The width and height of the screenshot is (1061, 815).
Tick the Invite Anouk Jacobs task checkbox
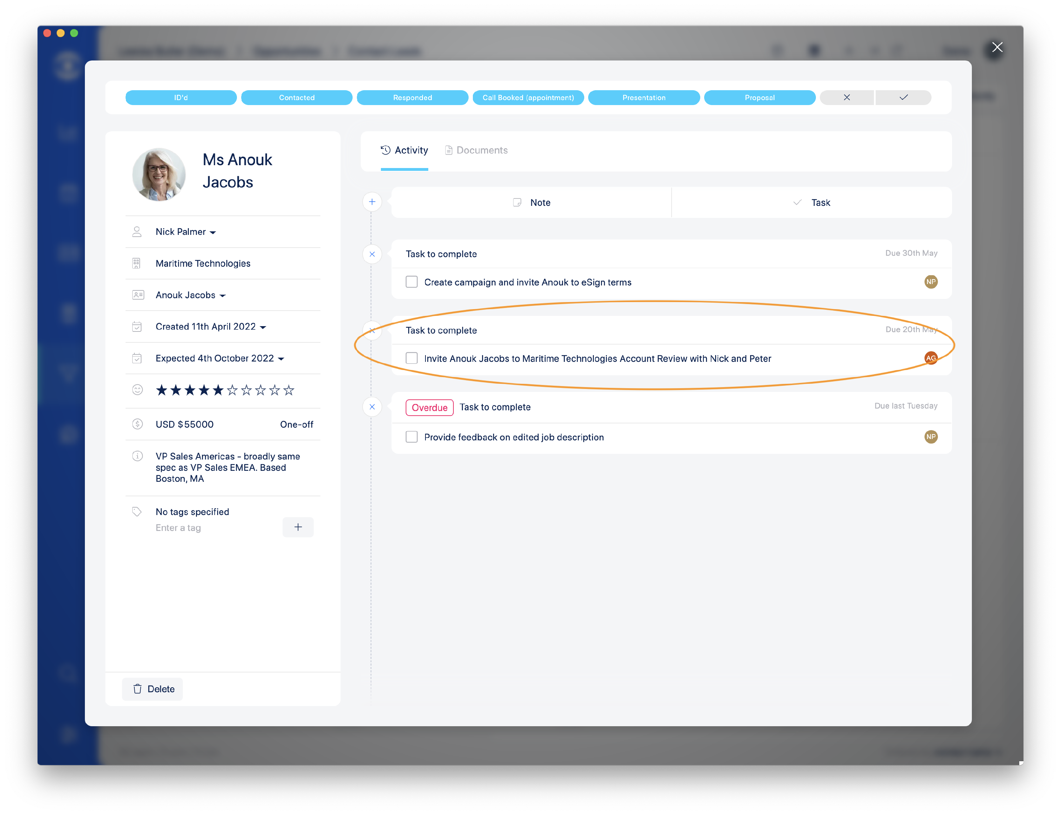pos(412,358)
